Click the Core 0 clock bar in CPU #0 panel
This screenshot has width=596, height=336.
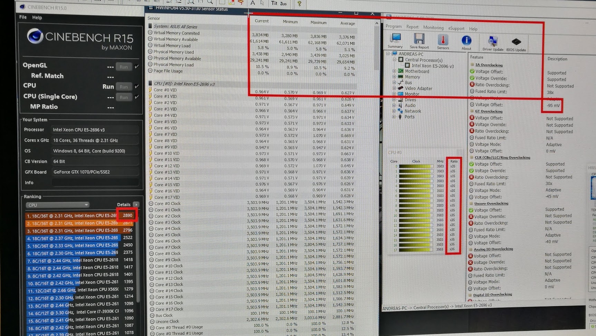pos(416,166)
